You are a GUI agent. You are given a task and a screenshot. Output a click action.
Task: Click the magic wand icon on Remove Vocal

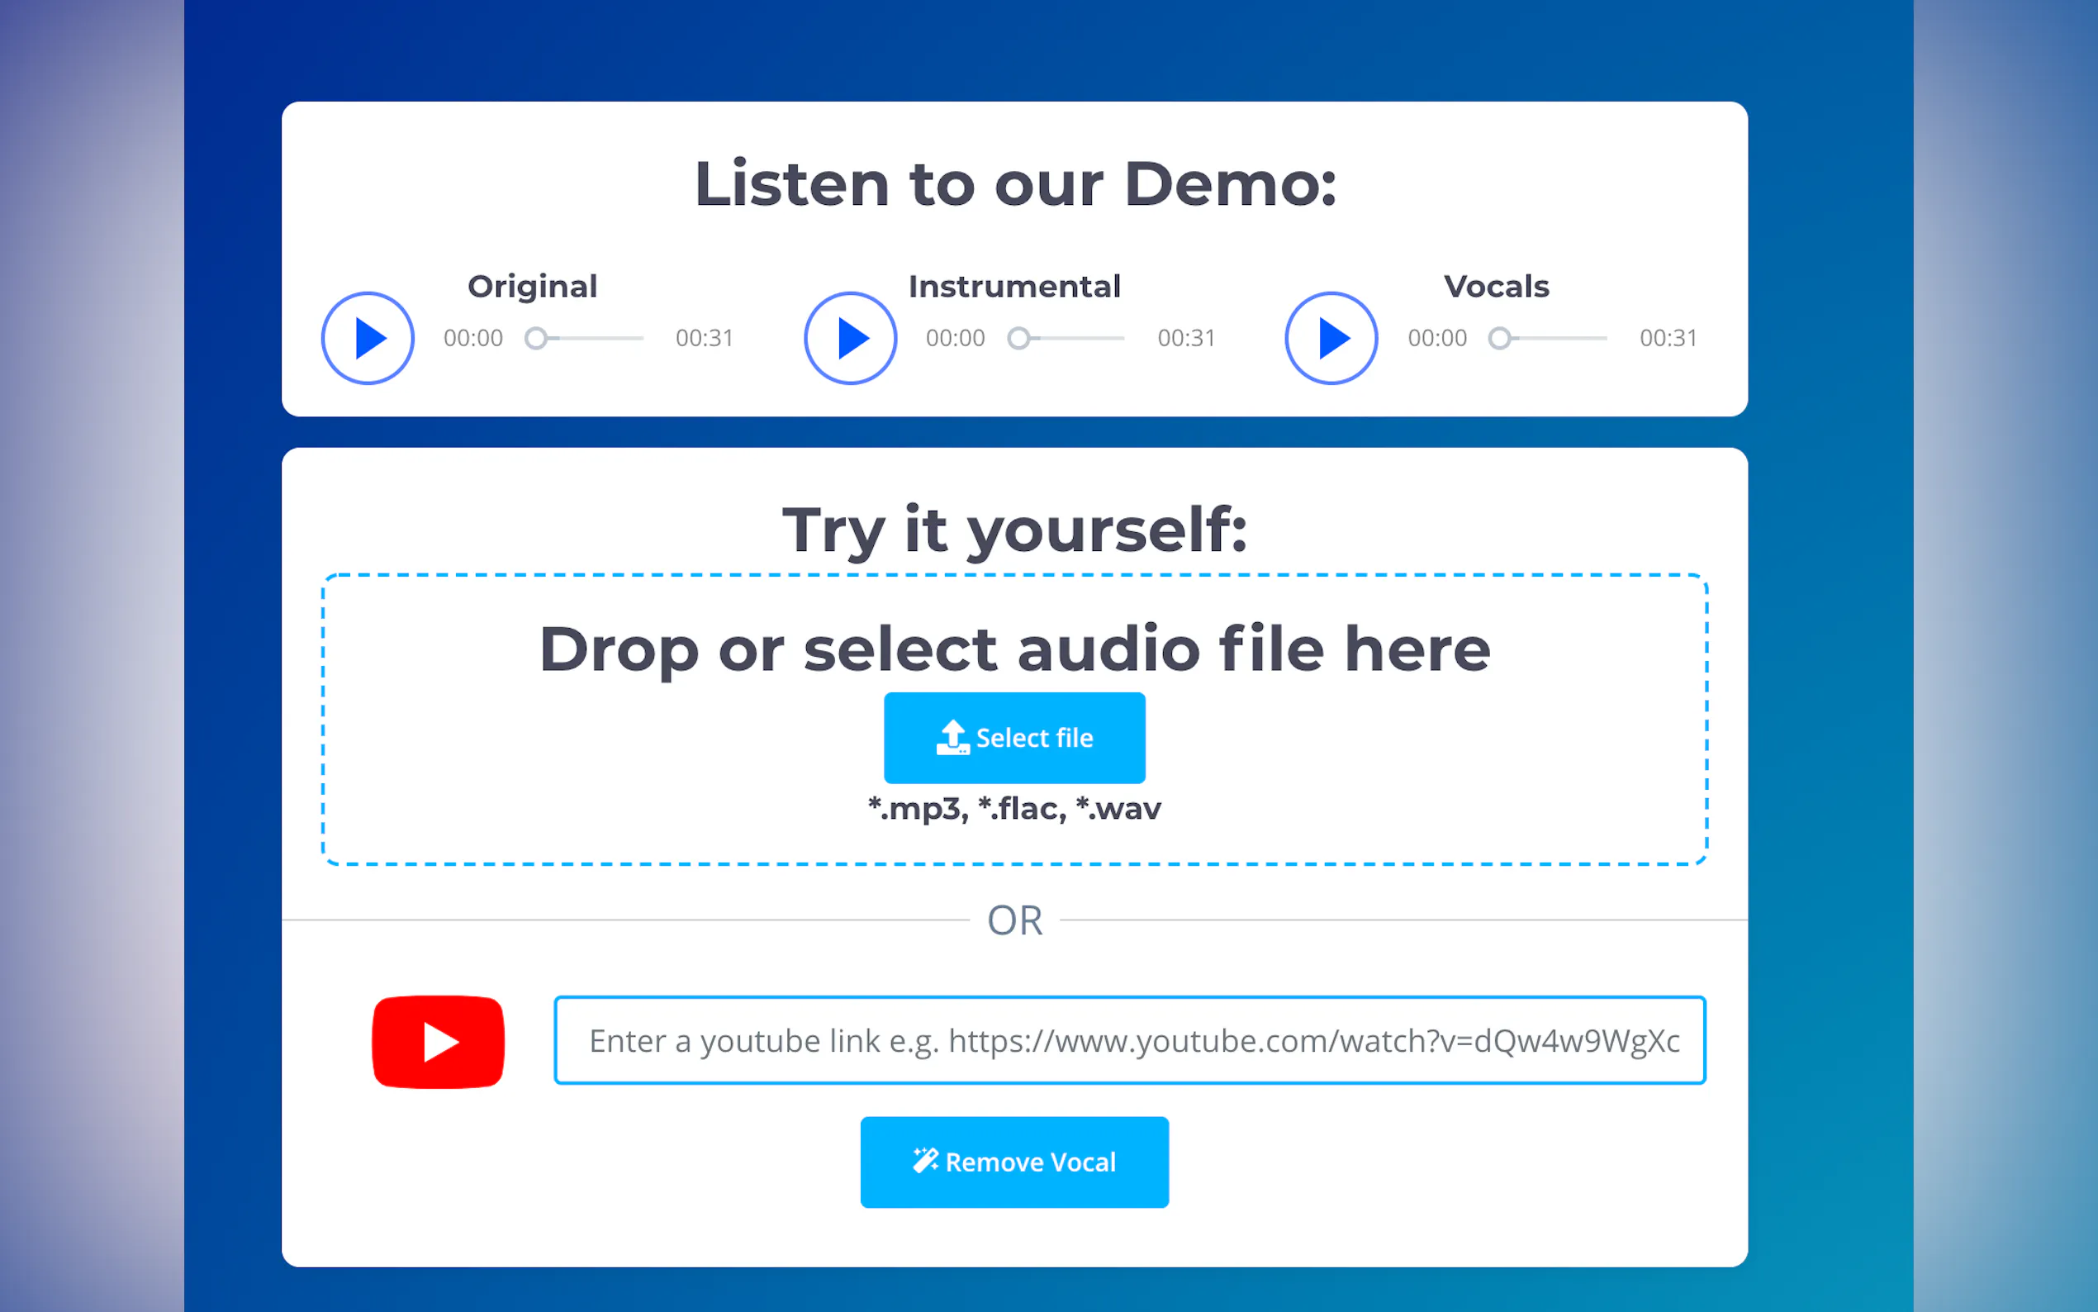924,1160
